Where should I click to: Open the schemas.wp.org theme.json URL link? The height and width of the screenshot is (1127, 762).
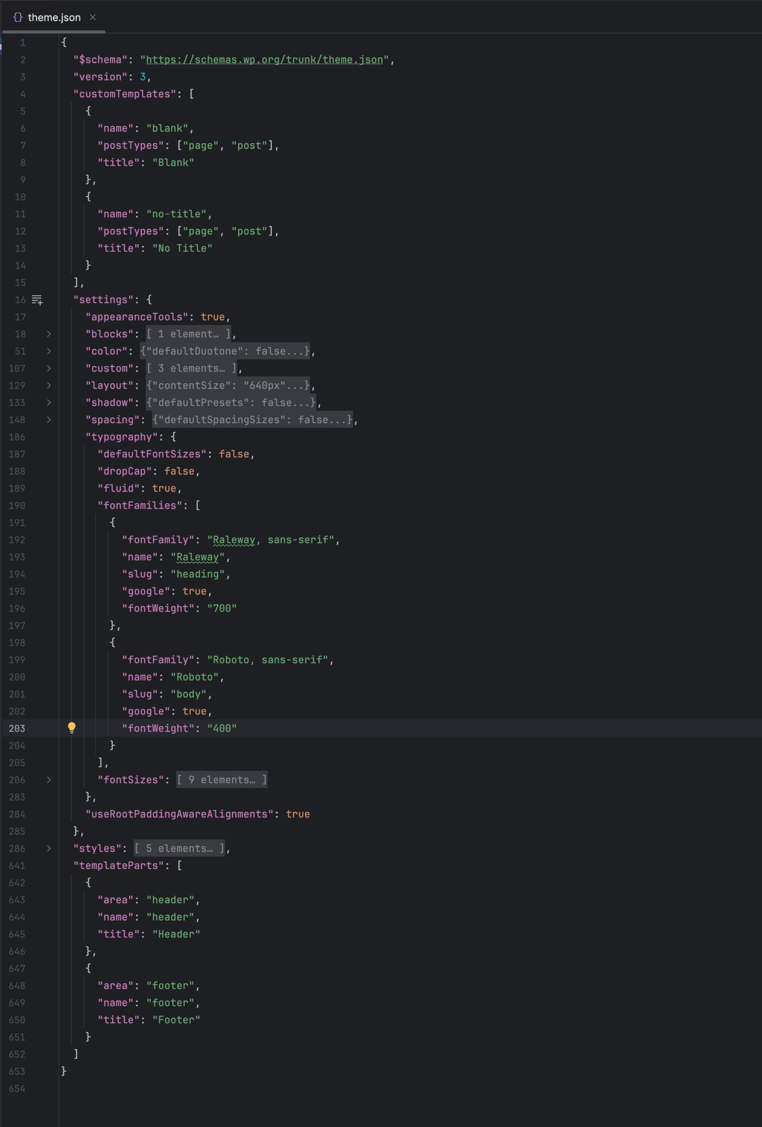pyautogui.click(x=264, y=59)
